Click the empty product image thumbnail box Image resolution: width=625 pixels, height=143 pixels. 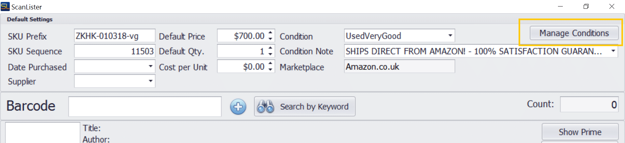(43, 133)
